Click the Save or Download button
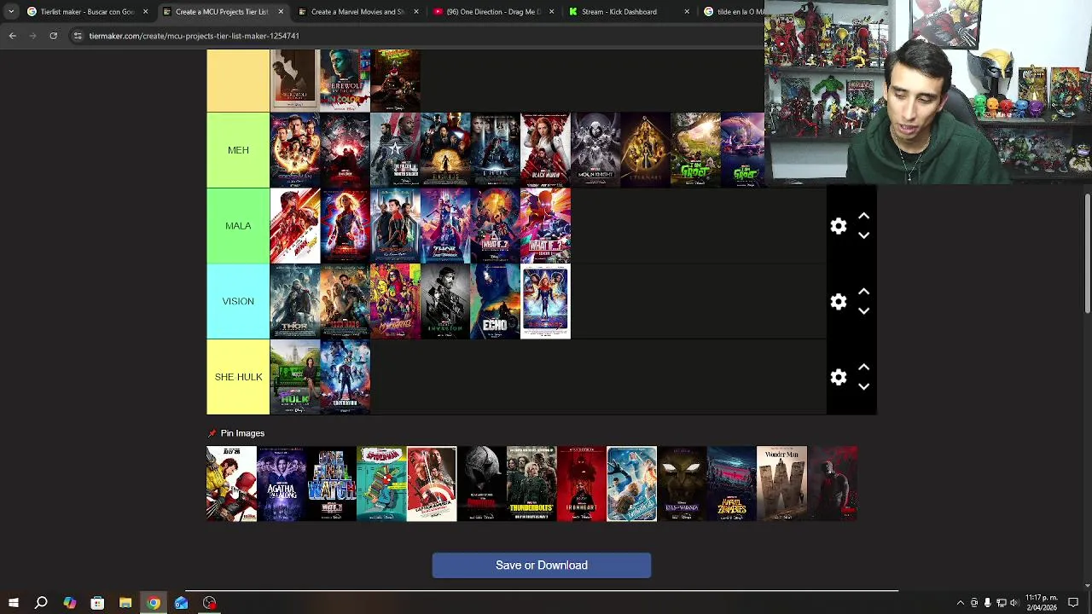This screenshot has width=1092, height=614. coord(542,565)
